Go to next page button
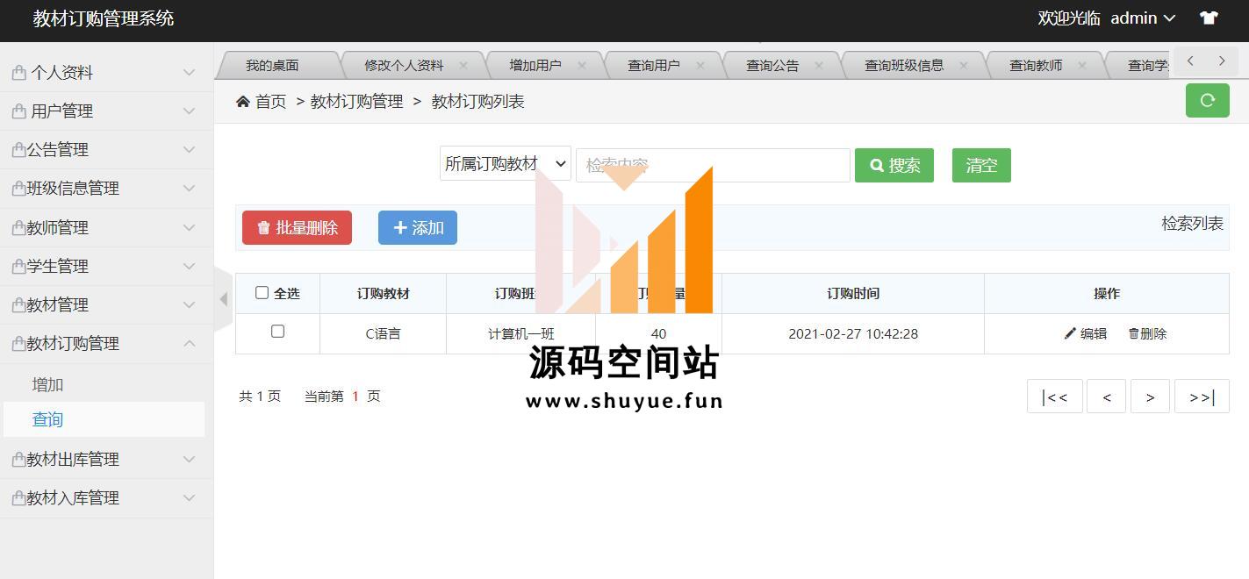The width and height of the screenshot is (1249, 579). (1150, 397)
